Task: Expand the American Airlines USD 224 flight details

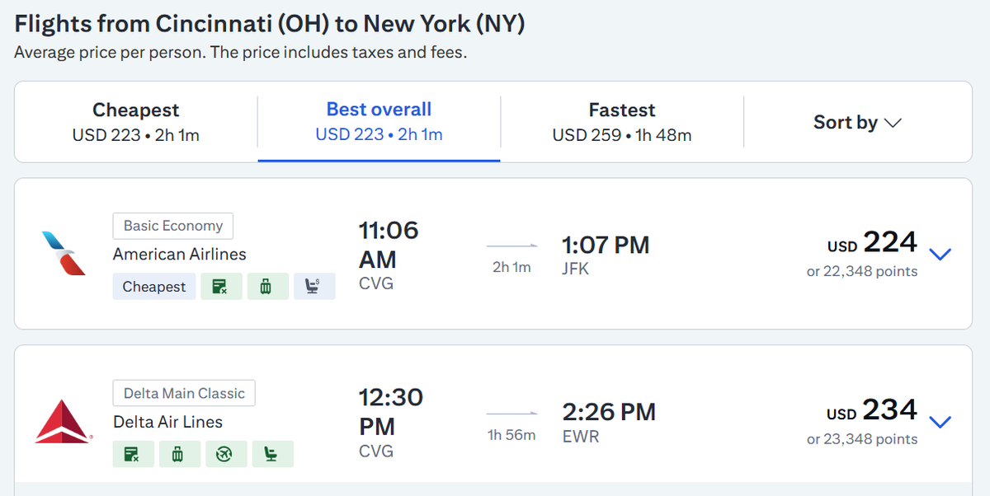Action: (940, 254)
